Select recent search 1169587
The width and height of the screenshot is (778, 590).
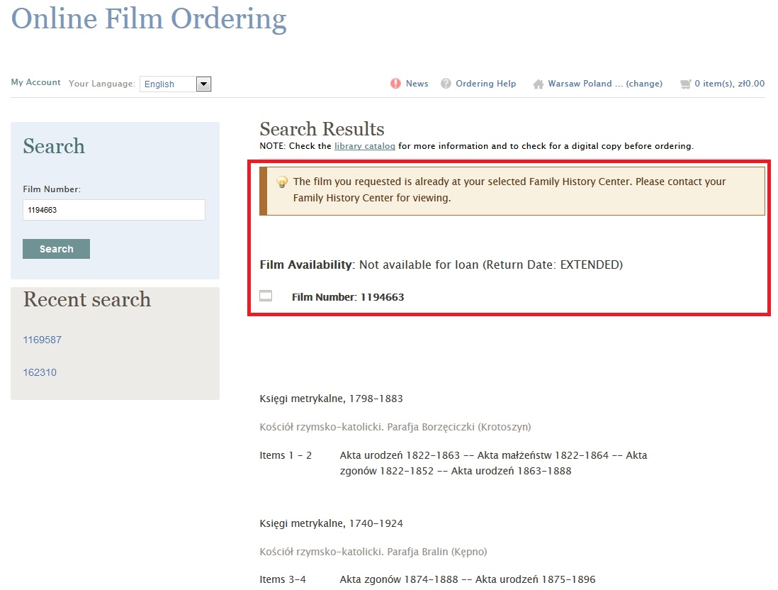click(42, 340)
